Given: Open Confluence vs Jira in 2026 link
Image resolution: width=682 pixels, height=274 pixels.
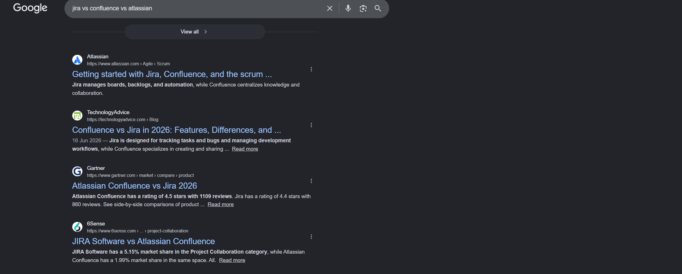Looking at the screenshot, I should pos(176,130).
